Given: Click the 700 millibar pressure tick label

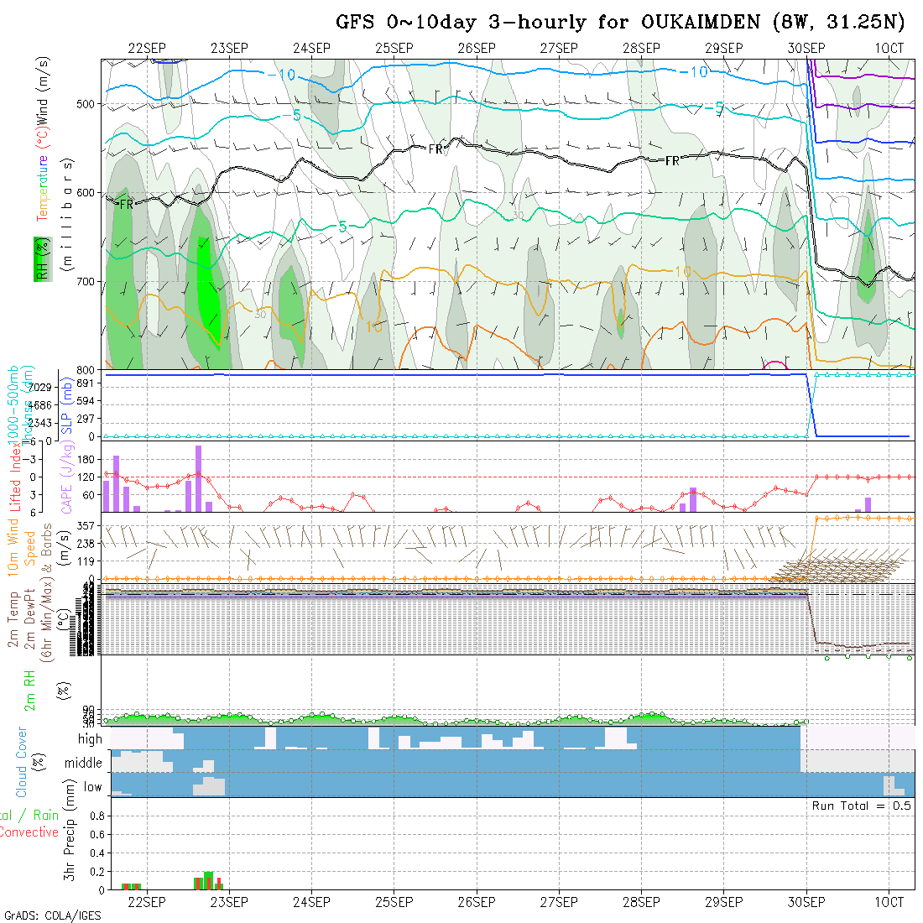Looking at the screenshot, I should coord(89,282).
